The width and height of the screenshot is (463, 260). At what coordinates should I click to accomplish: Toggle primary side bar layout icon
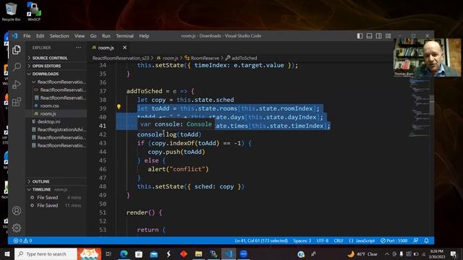[x=360, y=35]
